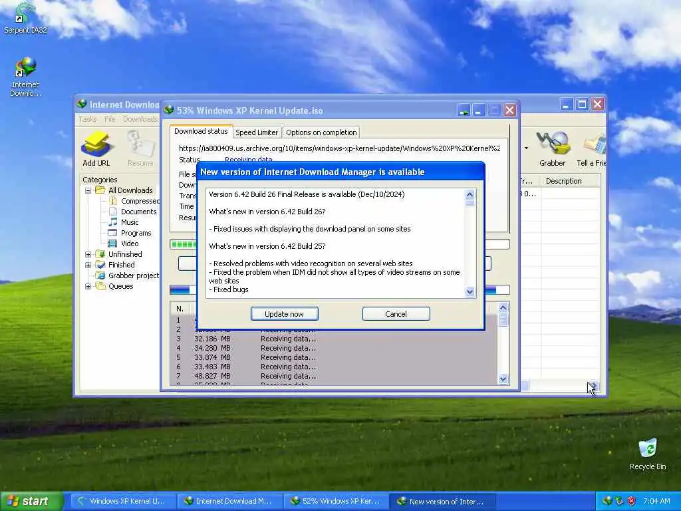Open the Internet Download Manager desktop icon
Image resolution: width=681 pixels, height=511 pixels.
tap(25, 77)
